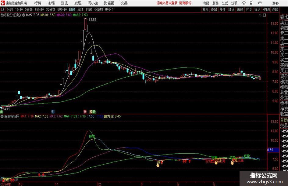
Task: Switch to the 30分钟 period tab
Action: tap(51, 9)
